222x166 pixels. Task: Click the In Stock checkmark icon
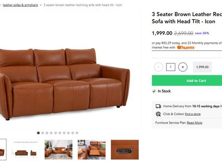(x=154, y=91)
